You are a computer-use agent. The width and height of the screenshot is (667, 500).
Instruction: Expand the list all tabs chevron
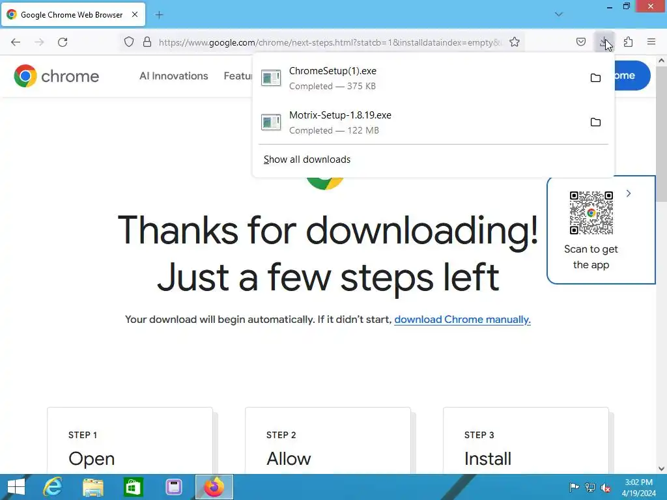coord(558,14)
